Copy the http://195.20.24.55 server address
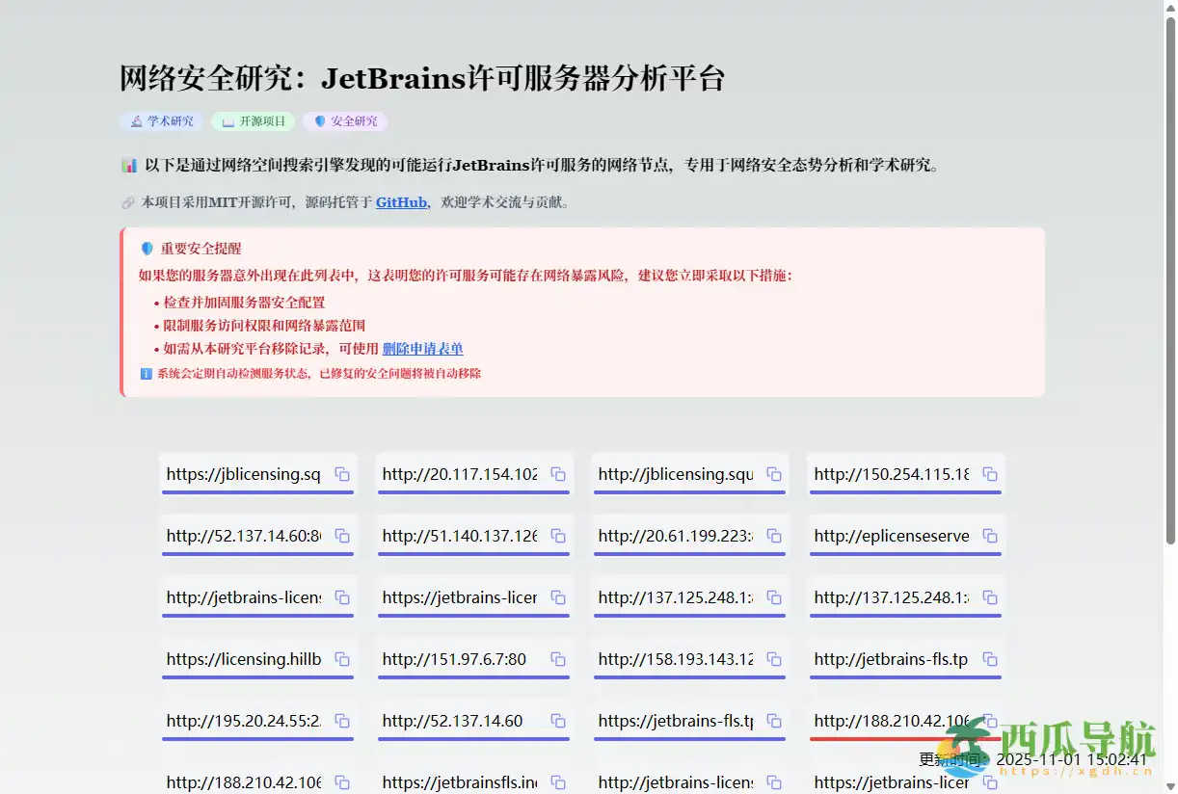This screenshot has height=794, width=1178. (x=341, y=721)
